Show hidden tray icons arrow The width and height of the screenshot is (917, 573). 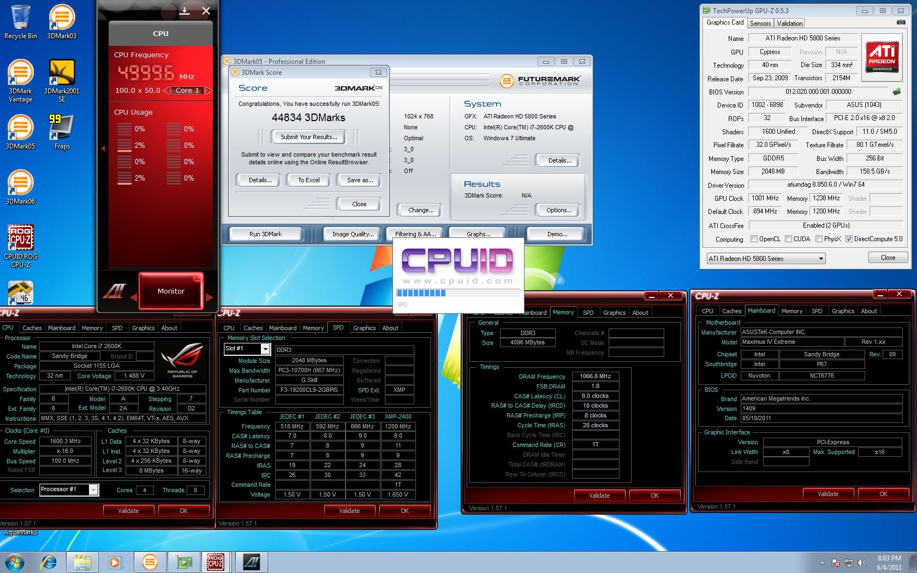point(822,563)
